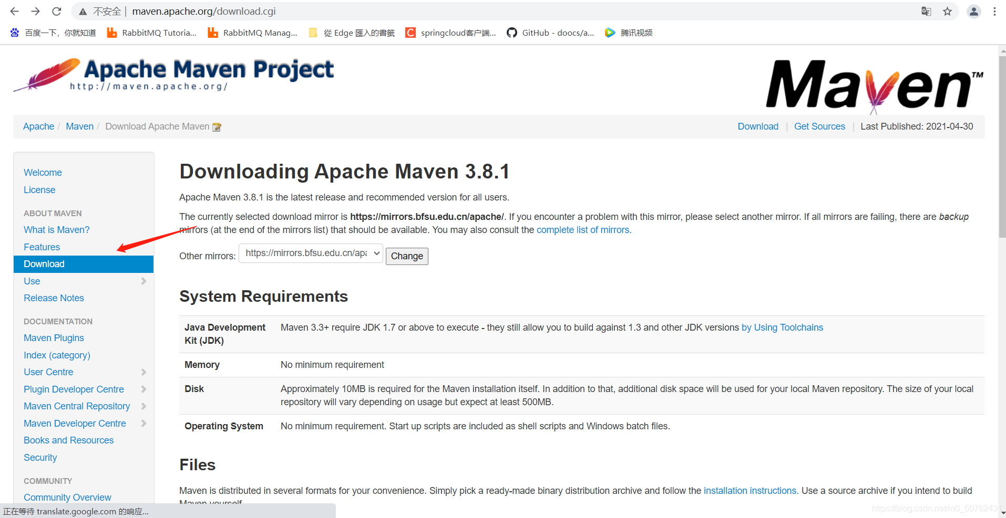The height and width of the screenshot is (518, 1006).
Task: Open Community Overview in the sidebar
Action: pos(67,498)
